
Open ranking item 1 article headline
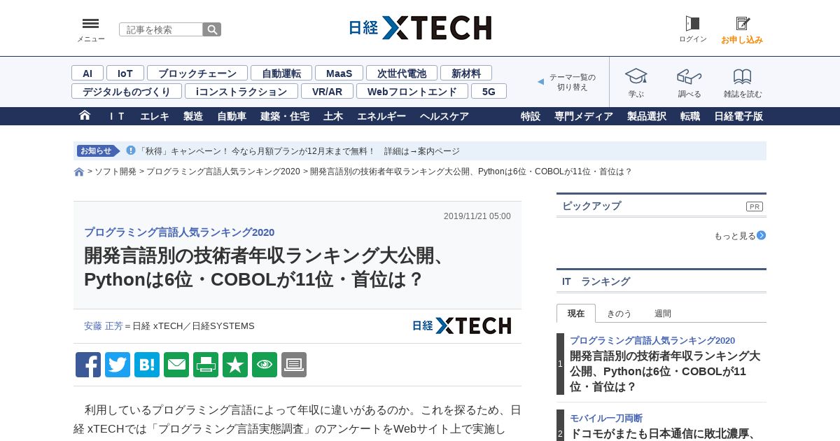tap(665, 371)
